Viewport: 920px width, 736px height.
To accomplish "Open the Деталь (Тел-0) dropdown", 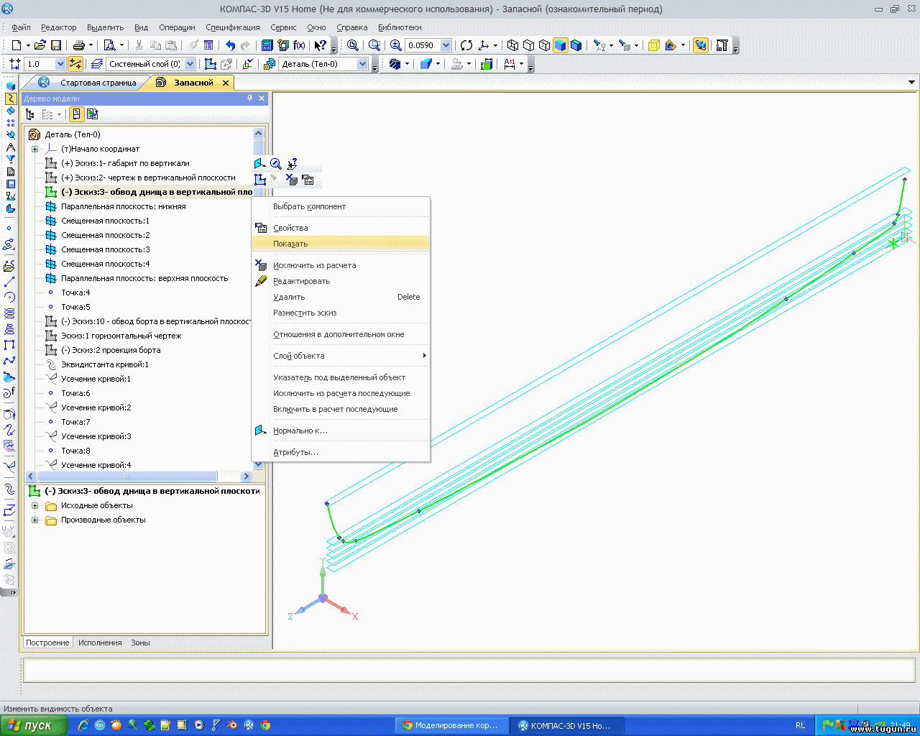I will point(362,64).
